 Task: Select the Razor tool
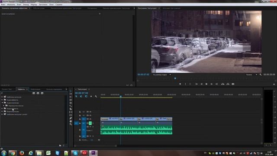point(71,109)
